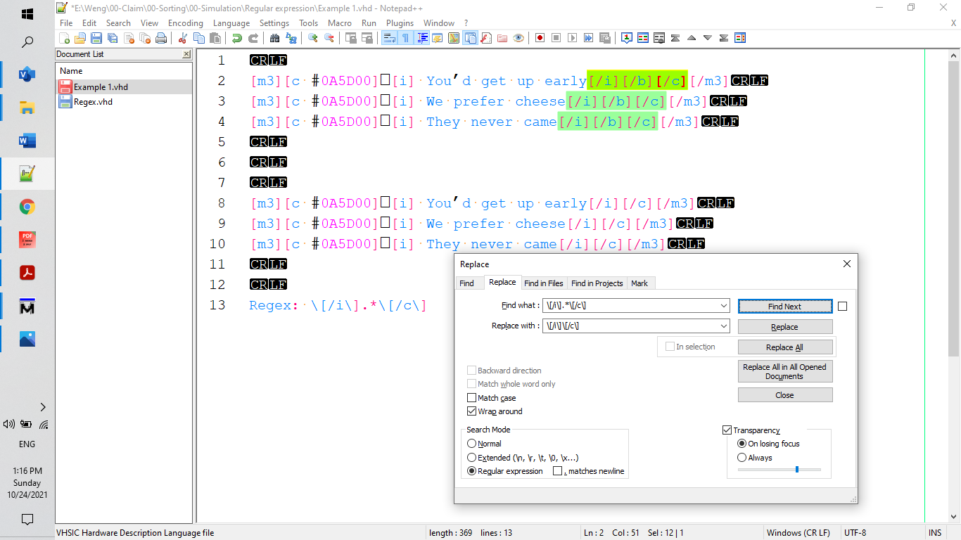Save the current file via toolbar
This screenshot has width=961, height=540.
[x=96, y=38]
